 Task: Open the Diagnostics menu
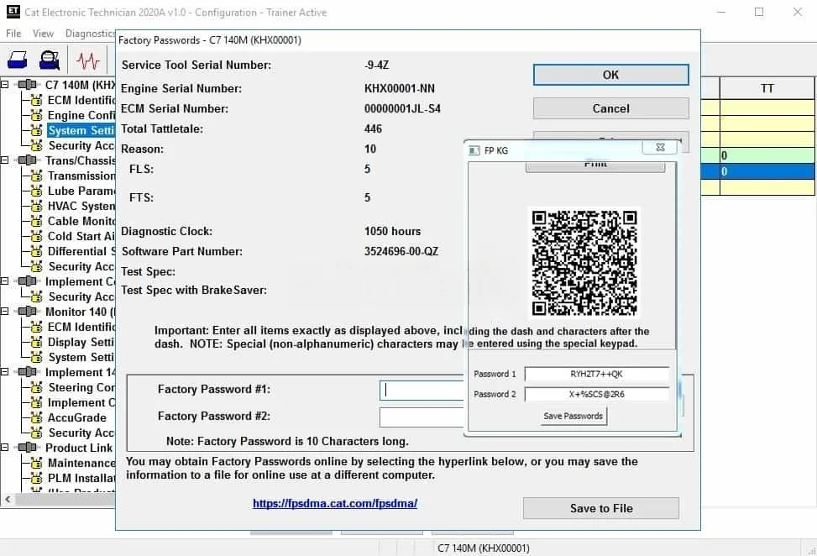[90, 34]
